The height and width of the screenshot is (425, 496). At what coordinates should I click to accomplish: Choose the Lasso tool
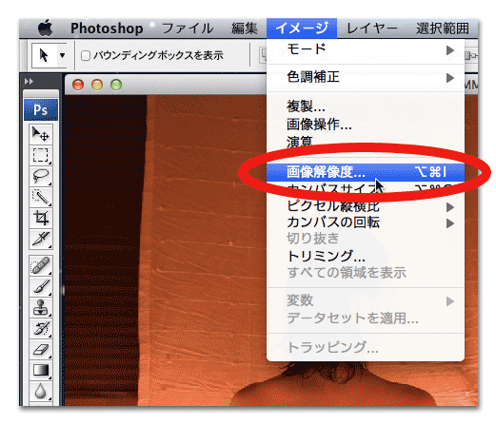point(41,176)
